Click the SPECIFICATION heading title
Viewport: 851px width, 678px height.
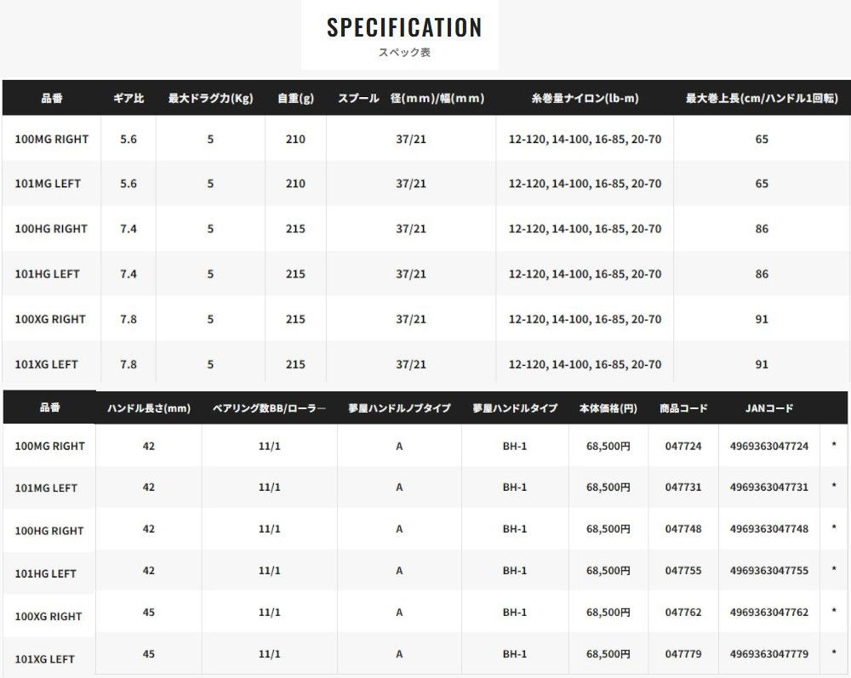(x=404, y=27)
